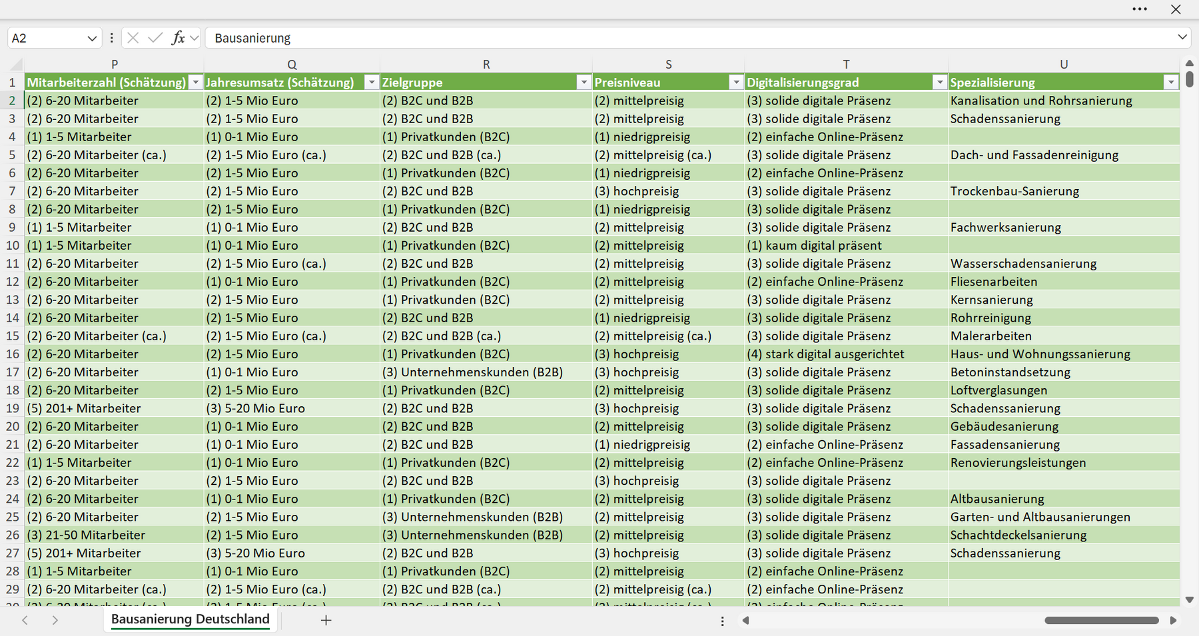Viewport: 1199px width, 636px height.
Task: Open the three-dots more options menu
Action: tap(1140, 9)
